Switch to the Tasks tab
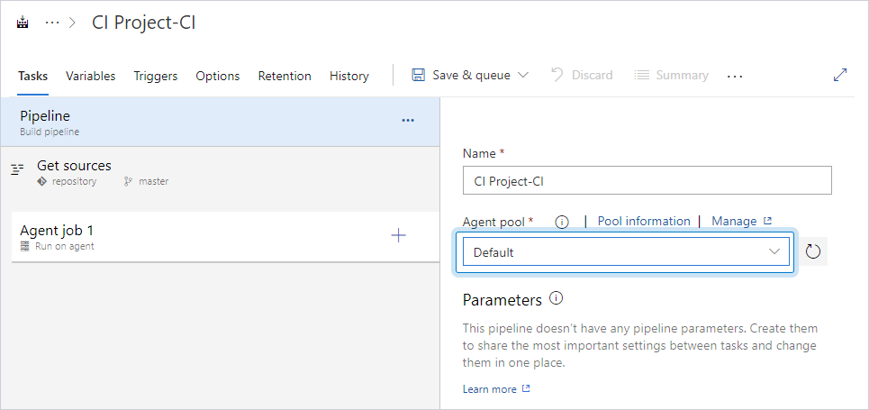The image size is (869, 410). pos(32,76)
